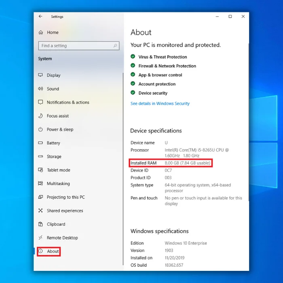Viewport: 283px width, 283px height.
Task: Open the Multitasking page
Action: 58,184
